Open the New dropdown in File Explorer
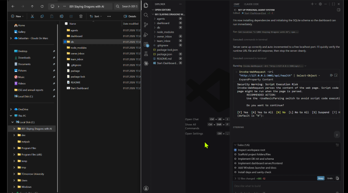Screen dimensions: 348x193 point(17,16)
